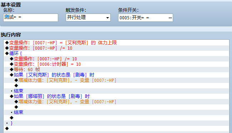The width and height of the screenshot is (232, 133).
Task: Select line 变量操作 [0006:计时器] = 10
Action: pyautogui.click(x=116, y=64)
